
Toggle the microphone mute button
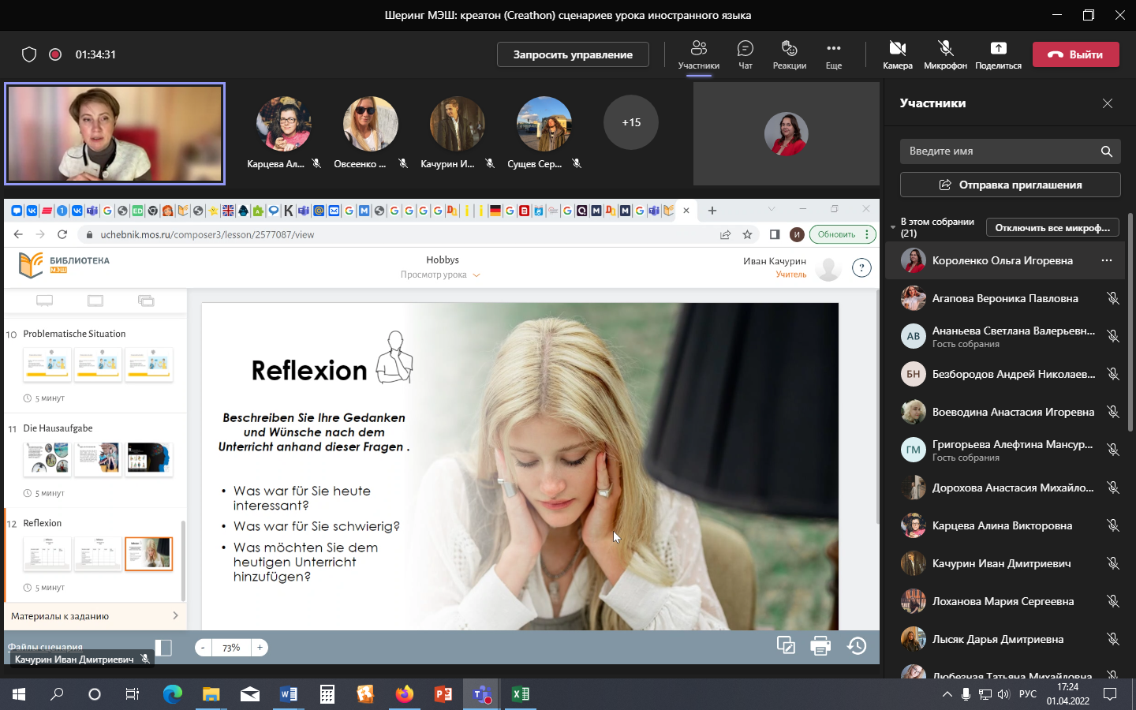(x=945, y=54)
